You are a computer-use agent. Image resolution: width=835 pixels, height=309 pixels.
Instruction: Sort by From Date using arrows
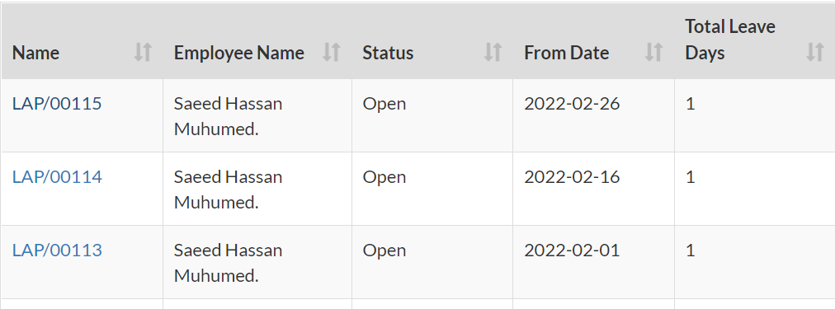pyautogui.click(x=654, y=53)
